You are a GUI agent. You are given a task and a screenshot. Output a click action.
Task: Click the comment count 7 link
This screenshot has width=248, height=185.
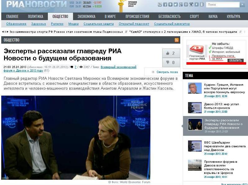[76, 67]
